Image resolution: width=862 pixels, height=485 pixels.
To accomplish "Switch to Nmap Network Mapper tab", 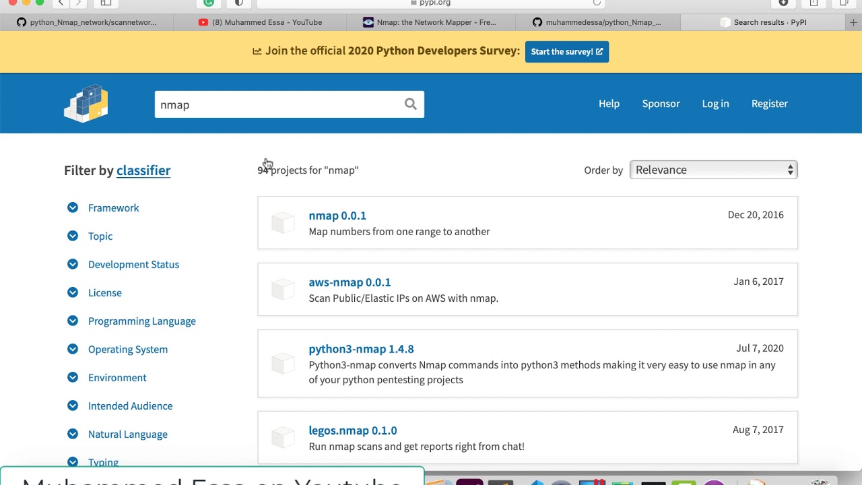I will [430, 22].
